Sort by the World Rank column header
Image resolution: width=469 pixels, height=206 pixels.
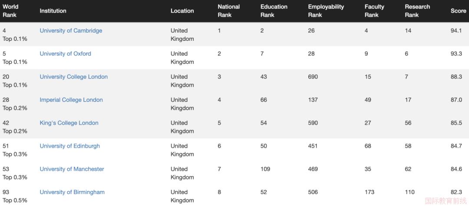(10, 11)
